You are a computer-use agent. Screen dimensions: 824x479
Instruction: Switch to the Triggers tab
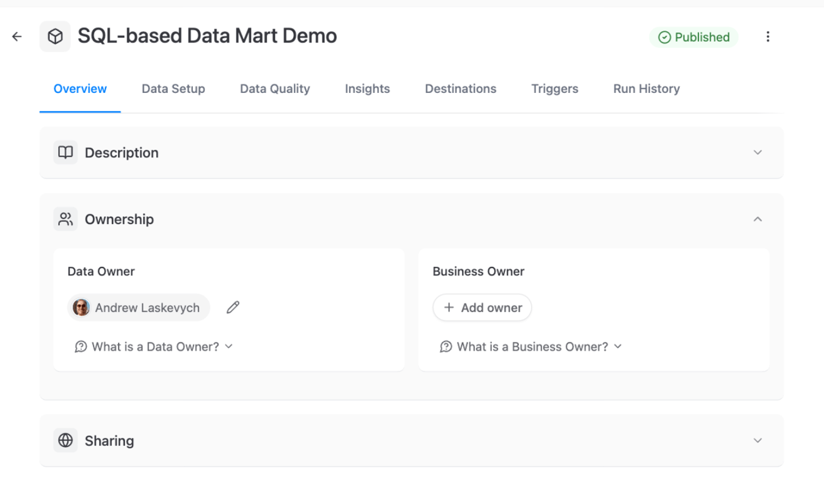click(555, 89)
